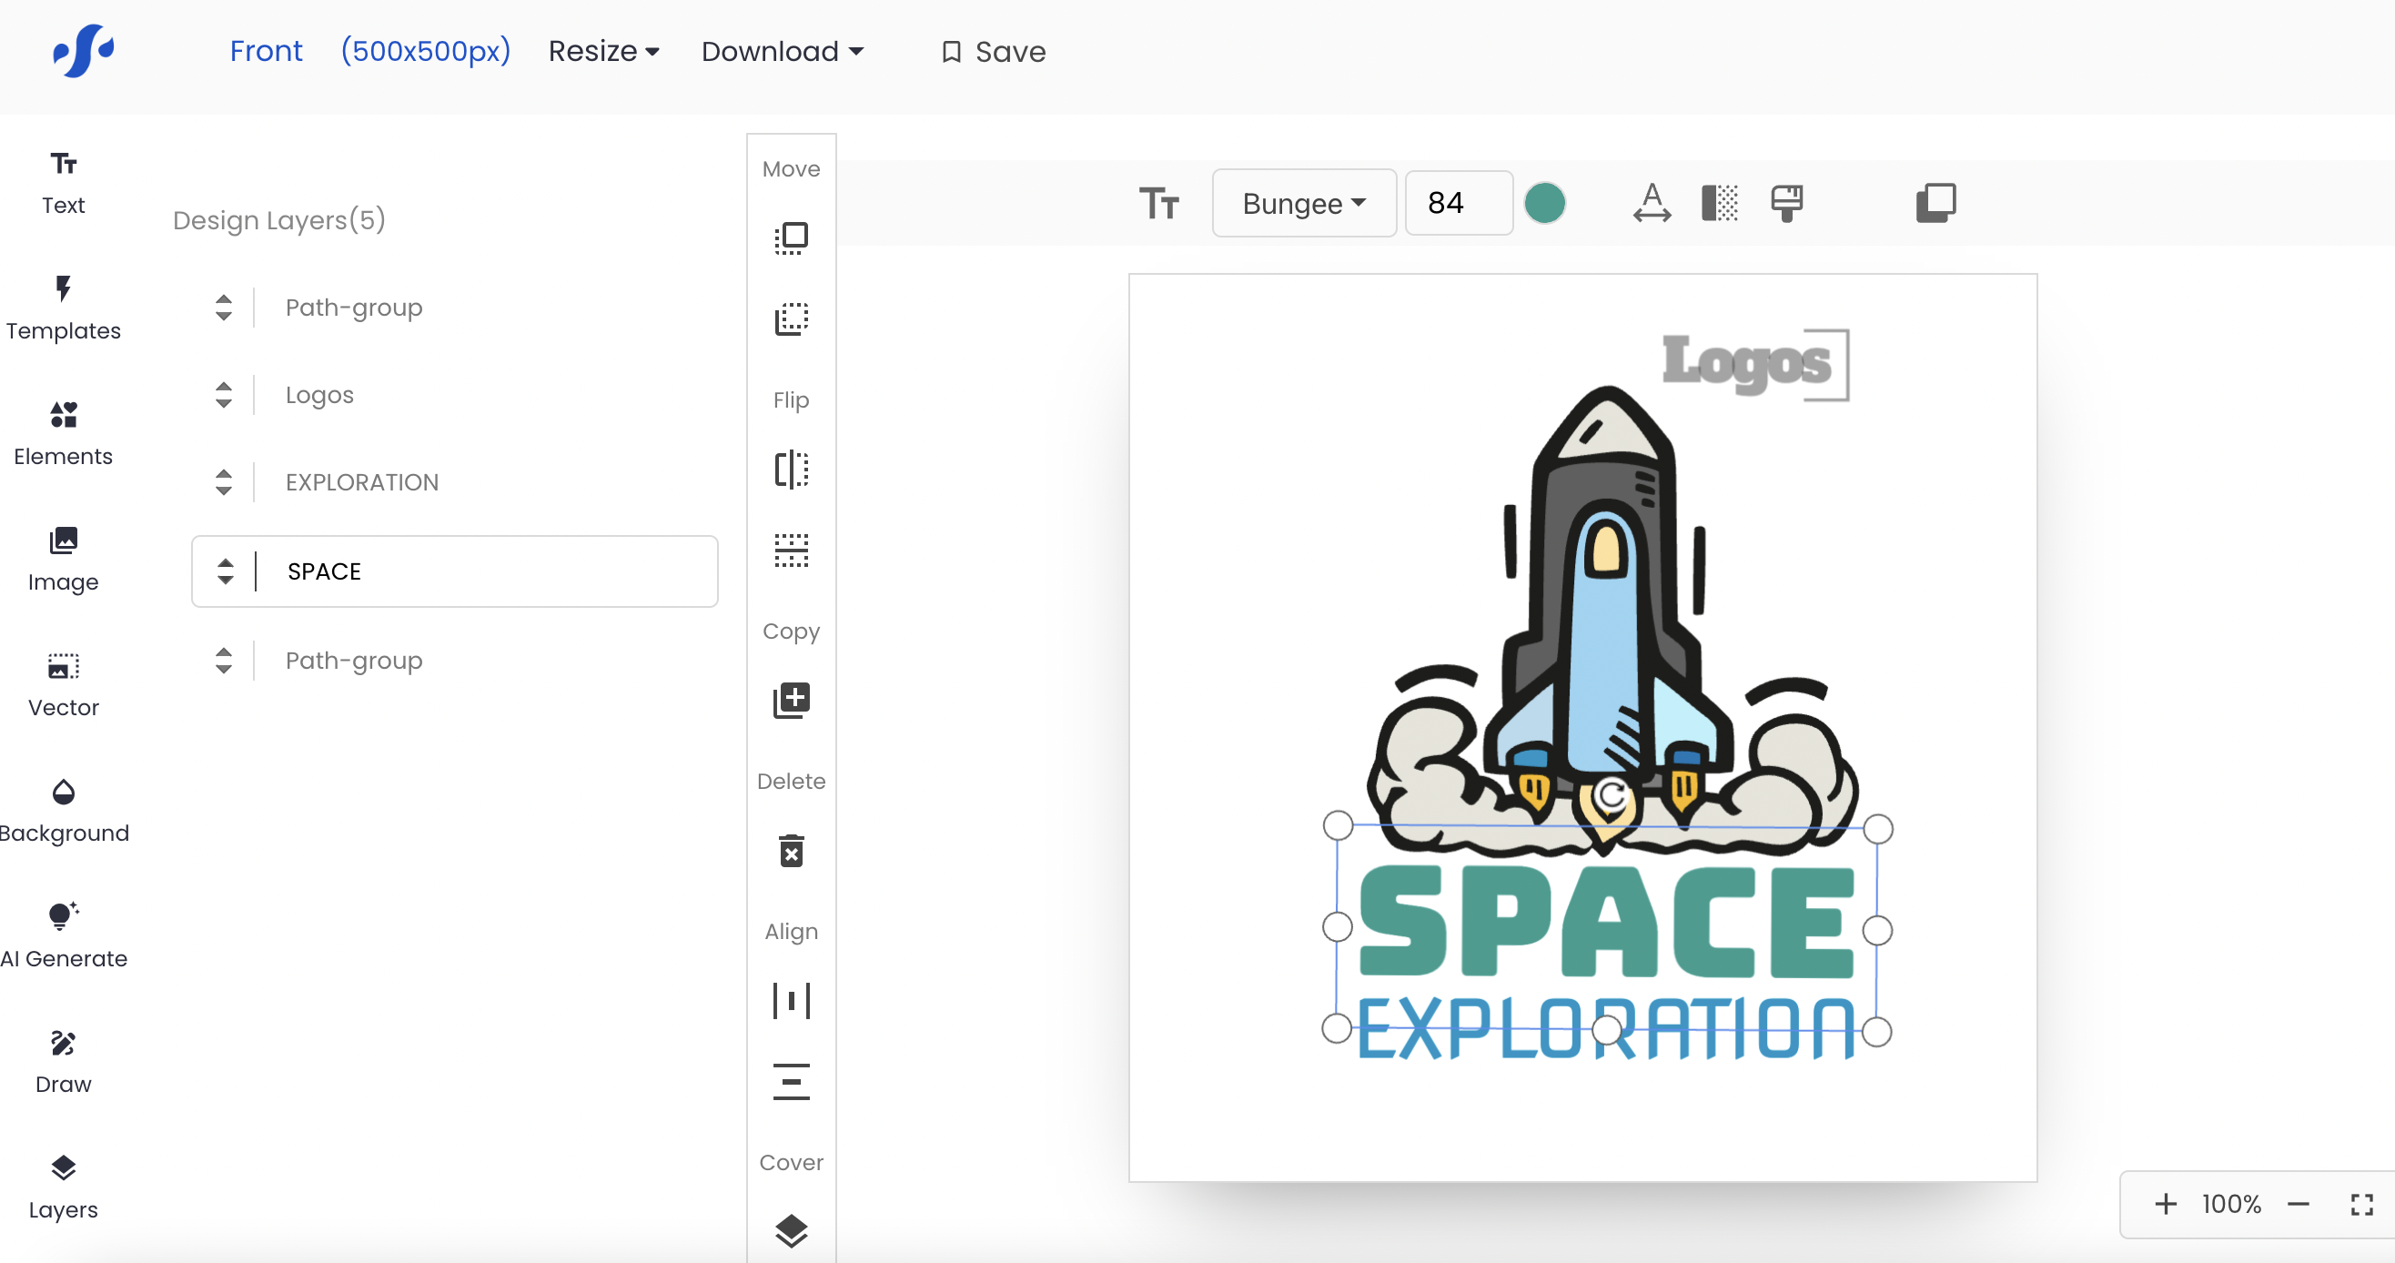Flip the selection horizontally

[792, 470]
